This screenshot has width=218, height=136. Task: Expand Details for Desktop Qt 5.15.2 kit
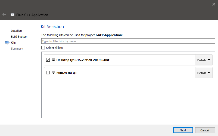(204, 60)
